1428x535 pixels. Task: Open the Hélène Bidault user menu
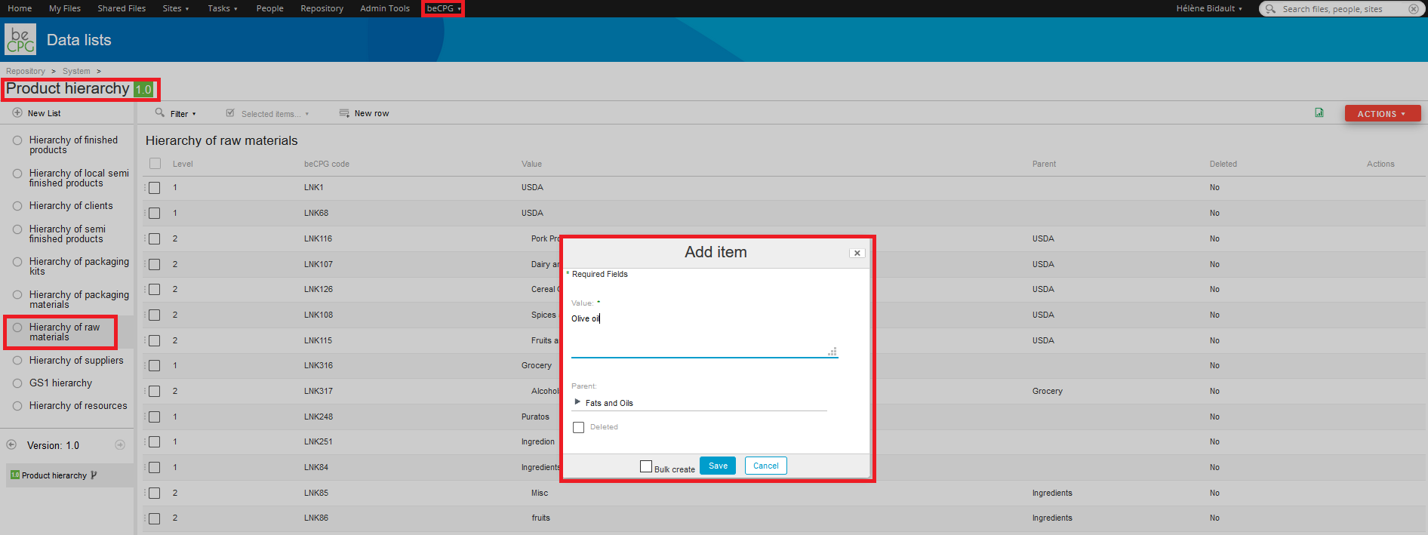1209,8
